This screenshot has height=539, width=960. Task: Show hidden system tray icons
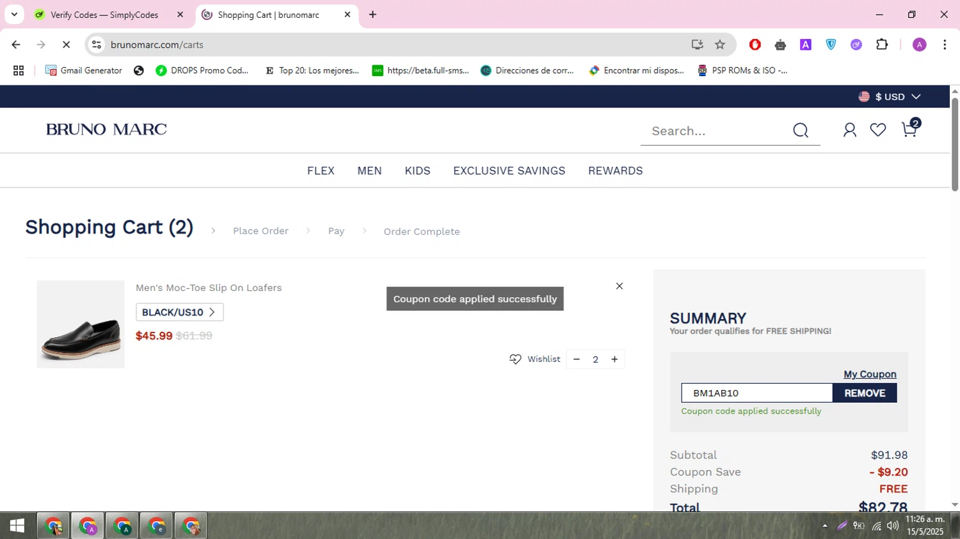coord(825,526)
